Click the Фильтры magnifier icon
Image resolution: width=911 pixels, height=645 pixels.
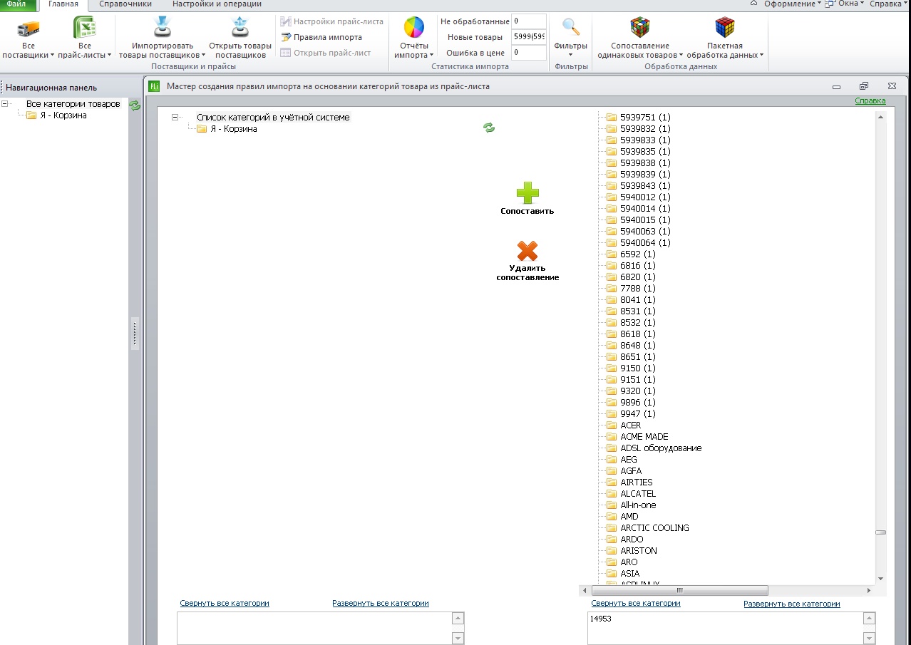[x=570, y=27]
